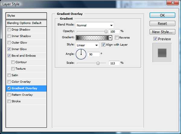Uncheck Bevel and Emboss checkbox

coord(9,56)
